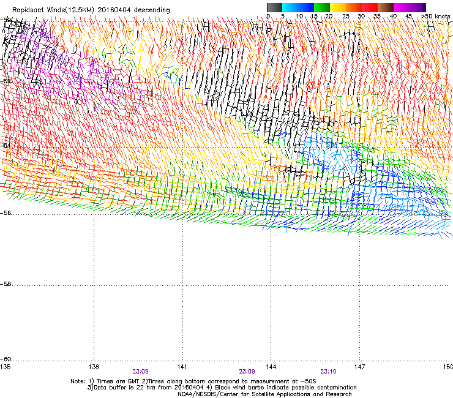Click the 144 longitude label
Image resolution: width=453 pixels, height=398 pixels.
[x=271, y=367]
